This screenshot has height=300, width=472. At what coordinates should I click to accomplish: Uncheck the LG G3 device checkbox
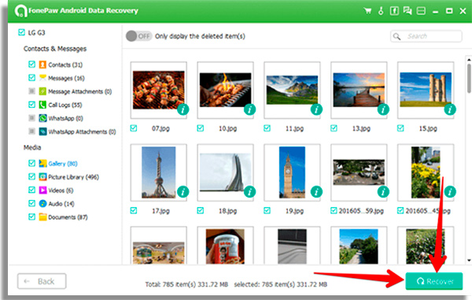pos(21,32)
